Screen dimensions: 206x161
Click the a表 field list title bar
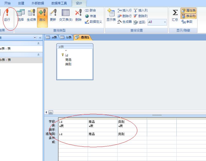pos(75,47)
